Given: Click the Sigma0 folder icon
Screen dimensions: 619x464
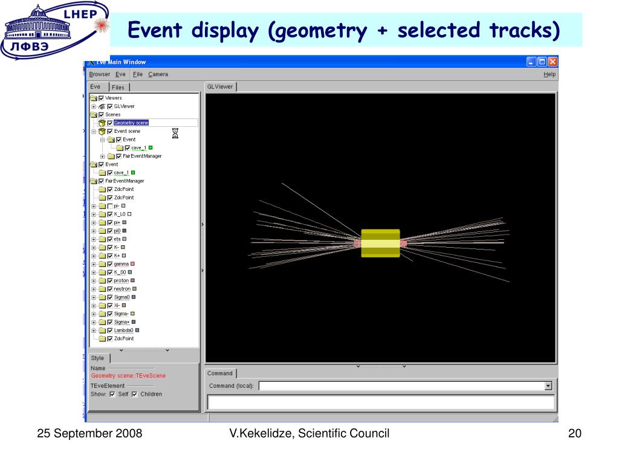Looking at the screenshot, I should click(102, 297).
